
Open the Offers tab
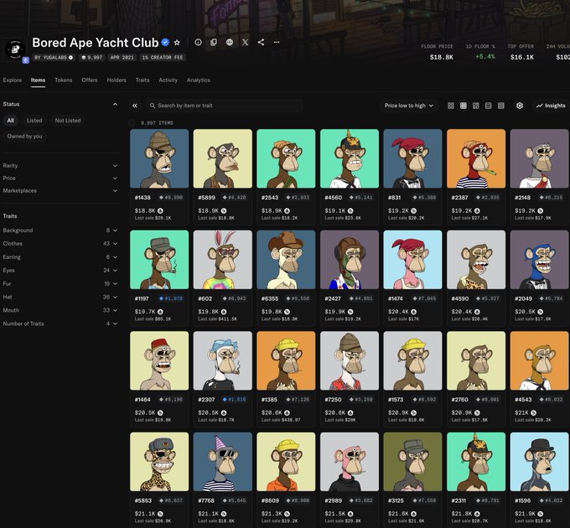pyautogui.click(x=90, y=80)
